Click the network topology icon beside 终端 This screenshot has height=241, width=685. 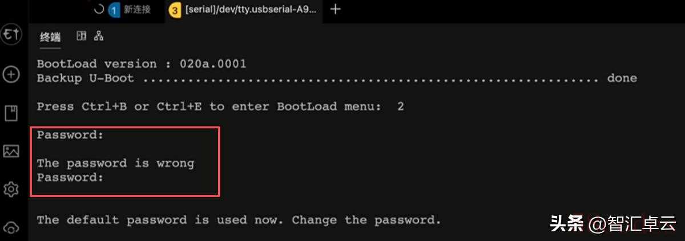99,36
